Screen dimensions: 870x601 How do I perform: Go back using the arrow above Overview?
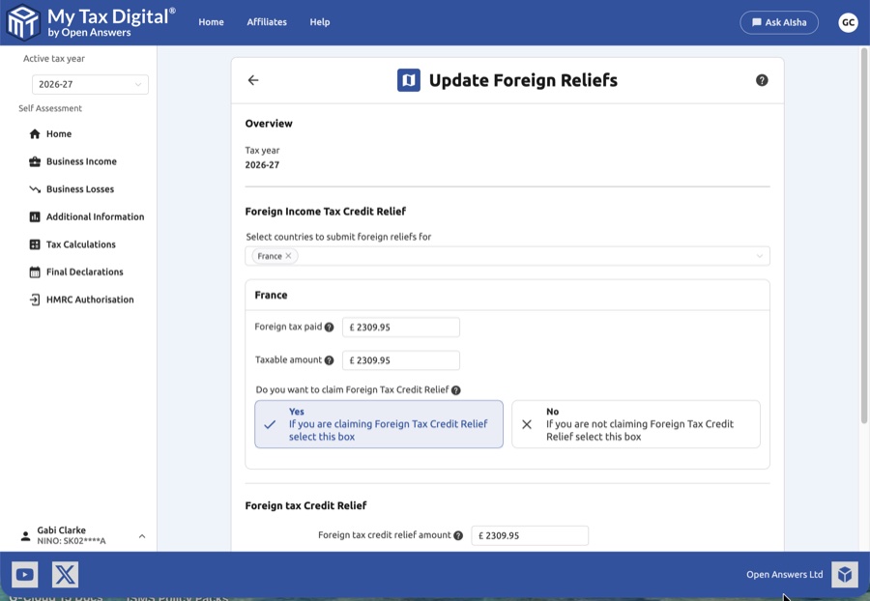point(253,79)
